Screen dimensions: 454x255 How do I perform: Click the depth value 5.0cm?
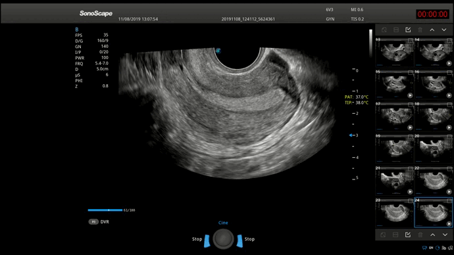(102, 69)
